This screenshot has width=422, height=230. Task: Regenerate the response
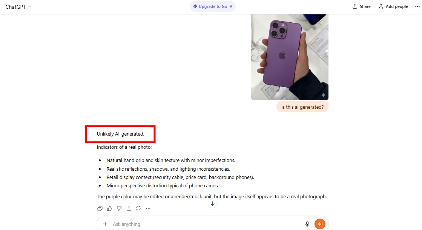point(138,208)
